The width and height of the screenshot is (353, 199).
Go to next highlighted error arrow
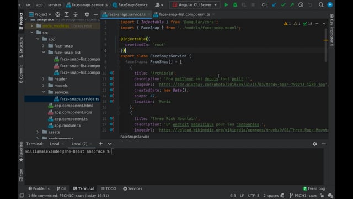pyautogui.click(x=324, y=23)
